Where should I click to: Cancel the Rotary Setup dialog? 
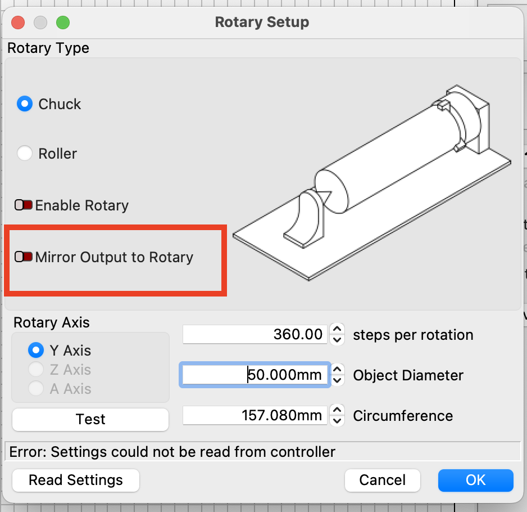point(383,480)
